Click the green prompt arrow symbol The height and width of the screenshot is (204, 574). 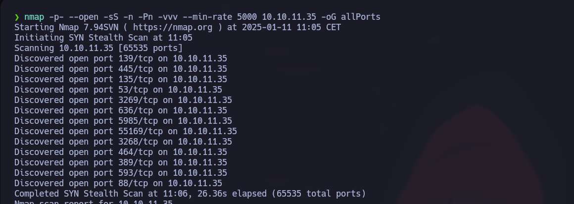pos(17,17)
